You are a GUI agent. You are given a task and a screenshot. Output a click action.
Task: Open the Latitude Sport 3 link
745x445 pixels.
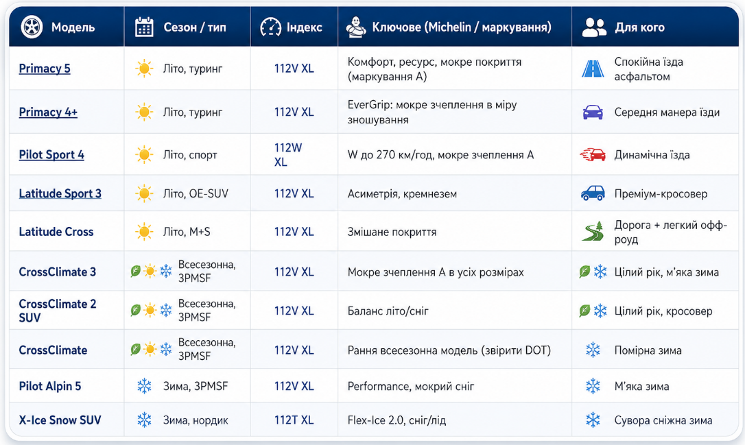click(x=60, y=193)
